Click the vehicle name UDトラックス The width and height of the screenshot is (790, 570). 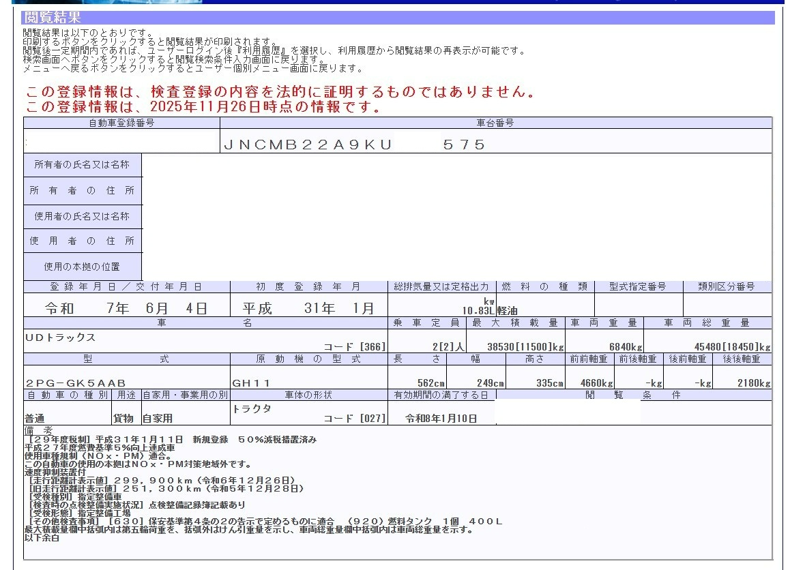[x=60, y=337]
